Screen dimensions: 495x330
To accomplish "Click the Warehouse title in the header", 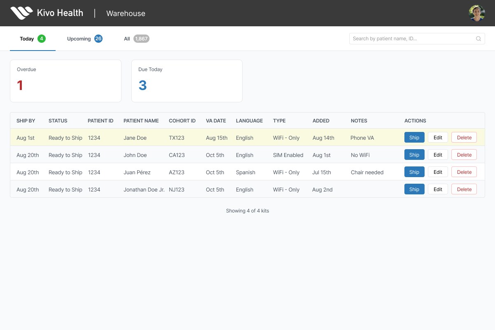I will click(126, 13).
